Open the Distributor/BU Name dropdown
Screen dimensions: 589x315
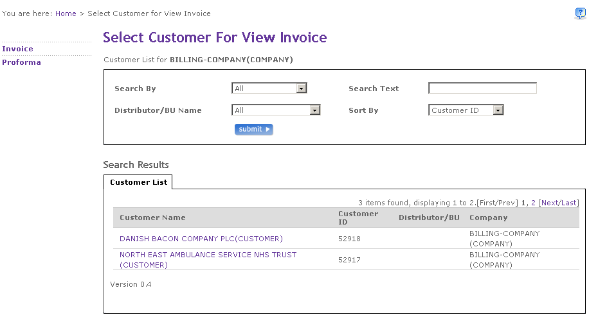(x=275, y=110)
